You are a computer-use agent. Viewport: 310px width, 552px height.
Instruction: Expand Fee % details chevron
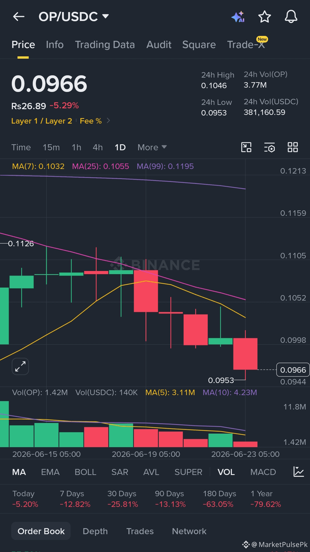[x=108, y=121]
